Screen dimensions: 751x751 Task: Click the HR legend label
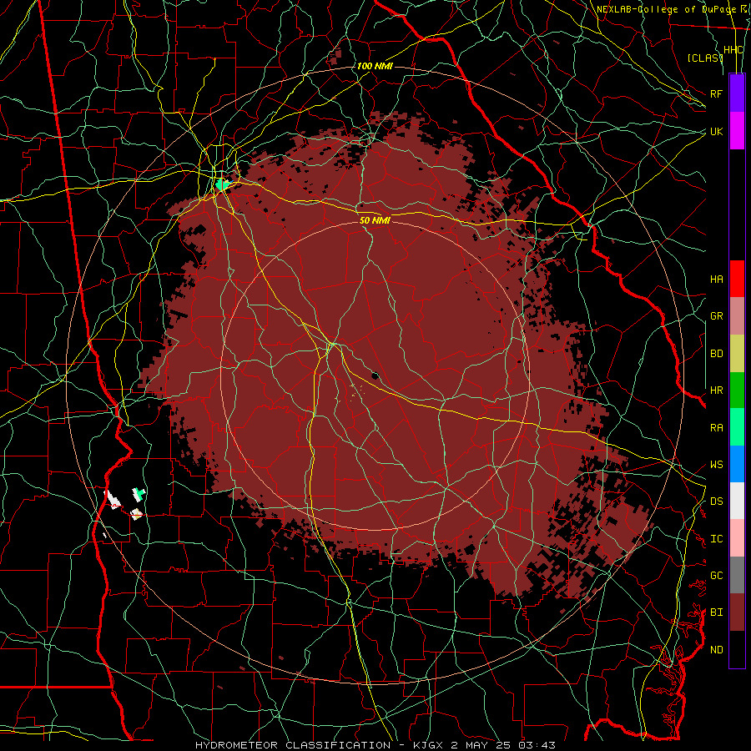(716, 391)
